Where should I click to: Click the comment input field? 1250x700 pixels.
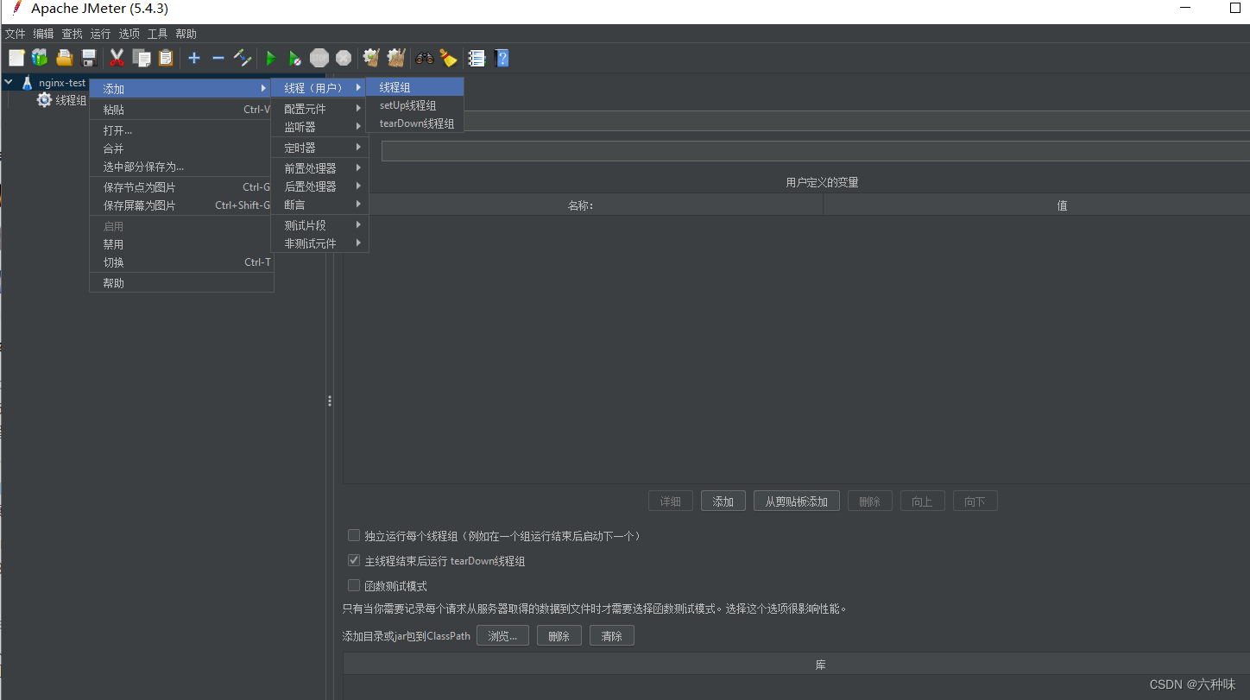816,151
